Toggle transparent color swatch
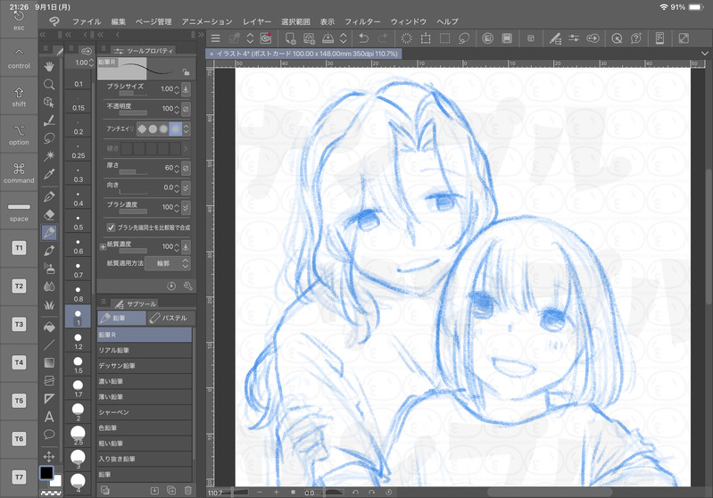713x498 pixels. pos(51,493)
